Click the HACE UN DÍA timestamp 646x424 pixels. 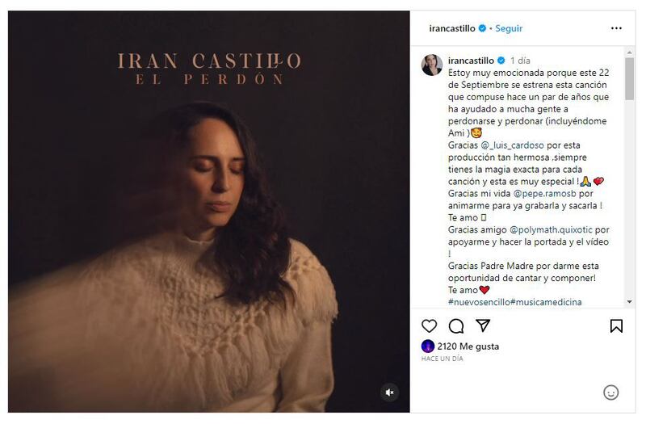[x=443, y=359]
